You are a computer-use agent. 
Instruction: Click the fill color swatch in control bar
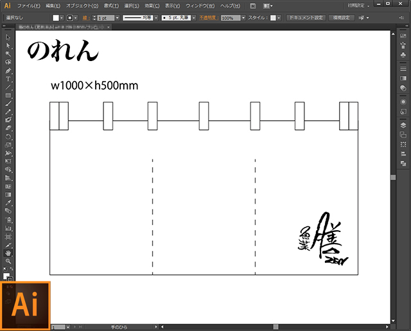(57, 18)
